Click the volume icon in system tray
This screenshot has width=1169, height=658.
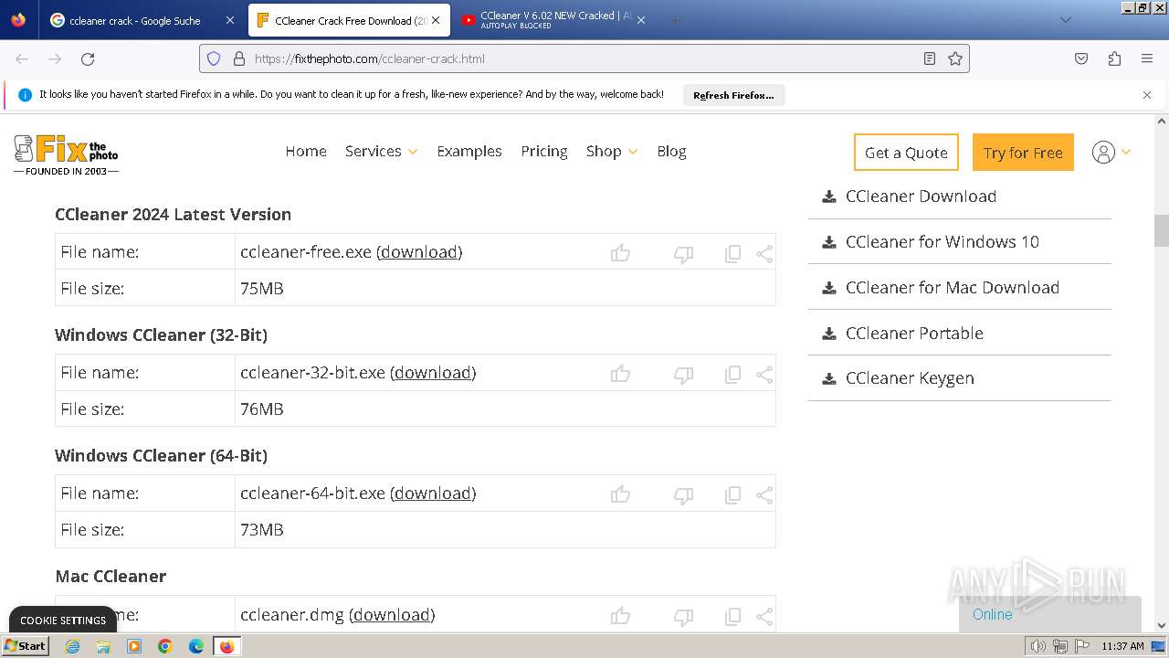point(1037,646)
